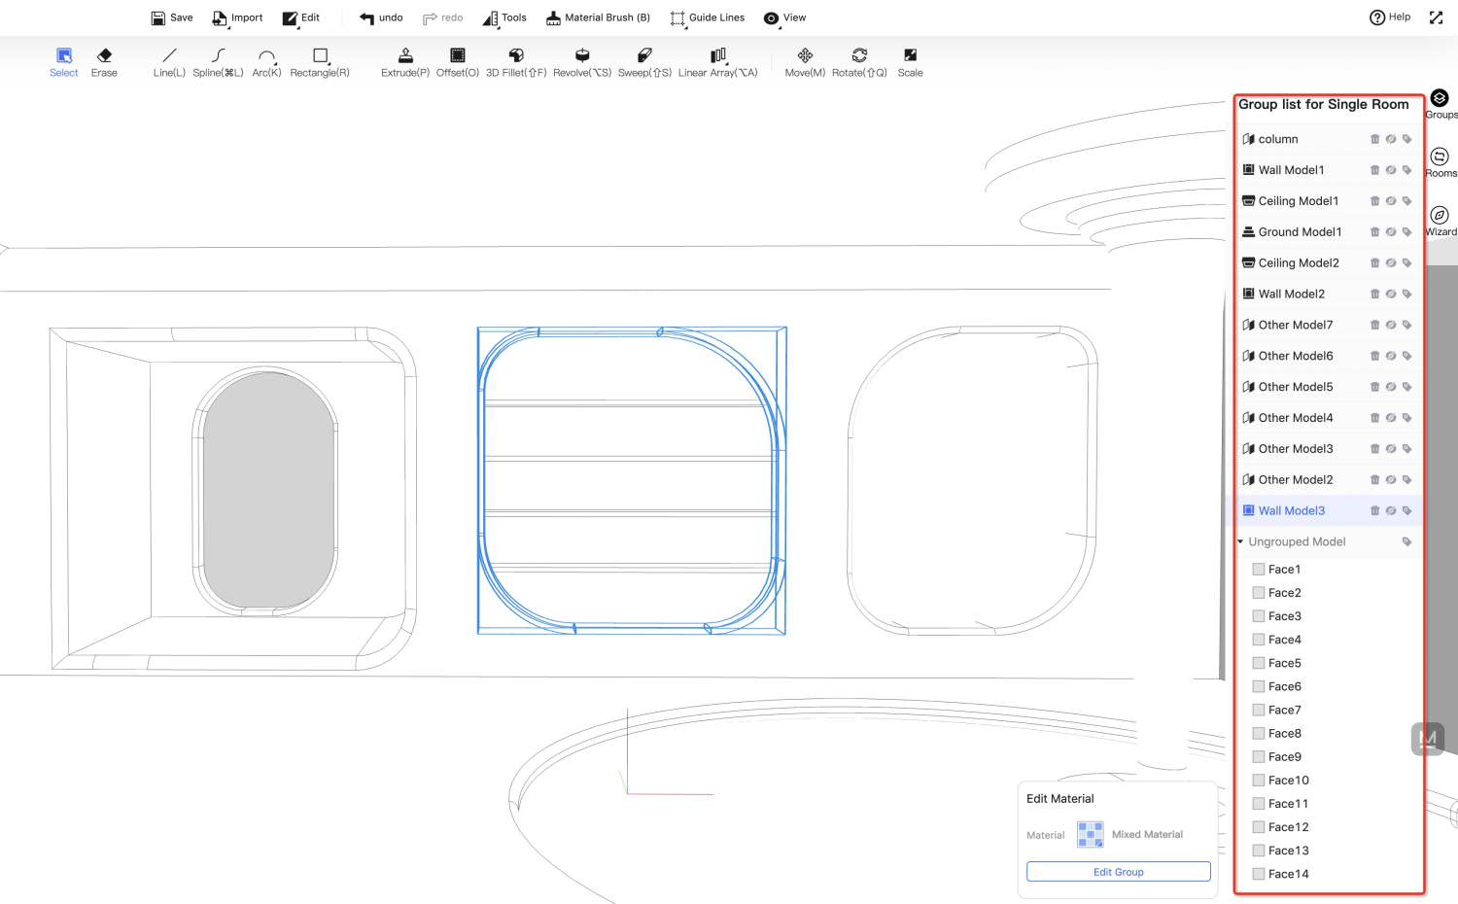Launch the Wizard panel
This screenshot has height=904, width=1458.
(x=1441, y=221)
